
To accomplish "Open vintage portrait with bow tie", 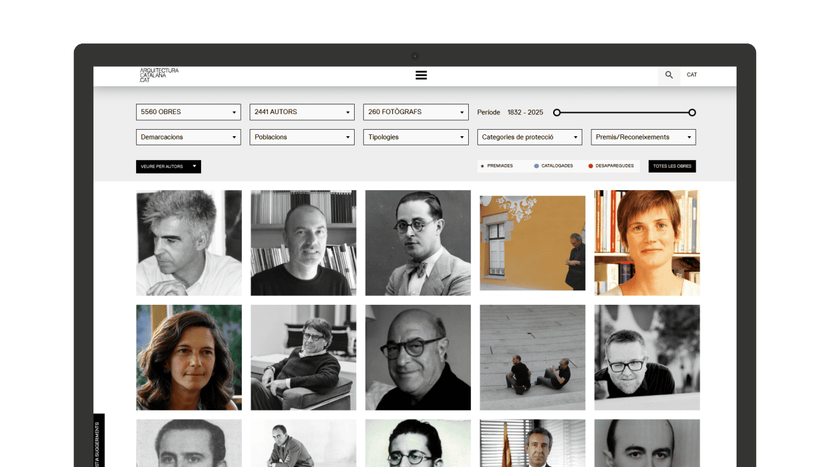I will point(418,243).
